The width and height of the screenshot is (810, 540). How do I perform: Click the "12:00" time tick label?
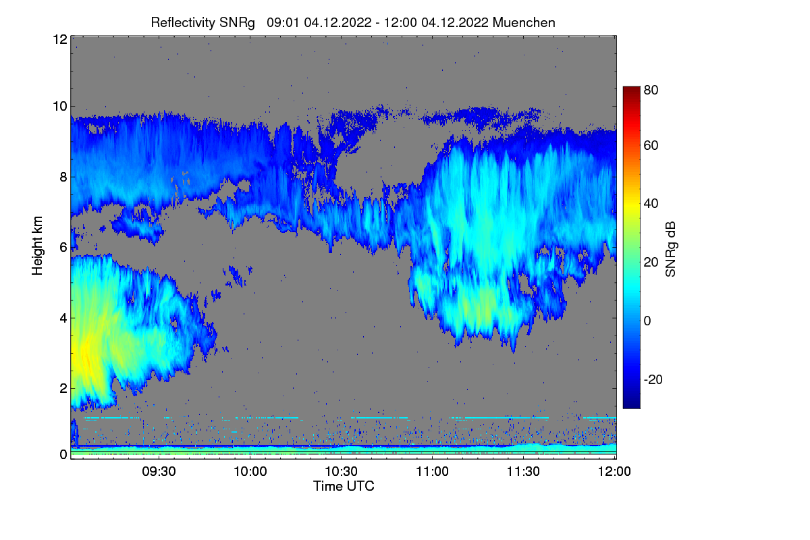(x=615, y=472)
